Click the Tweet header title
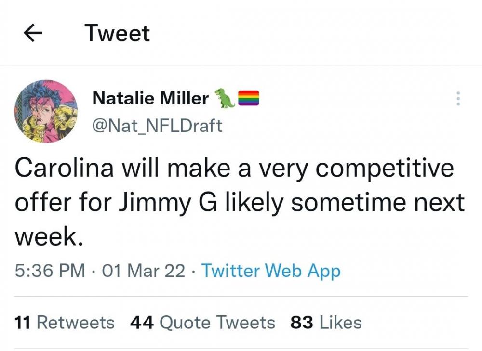482x351 pixels. pyautogui.click(x=117, y=33)
